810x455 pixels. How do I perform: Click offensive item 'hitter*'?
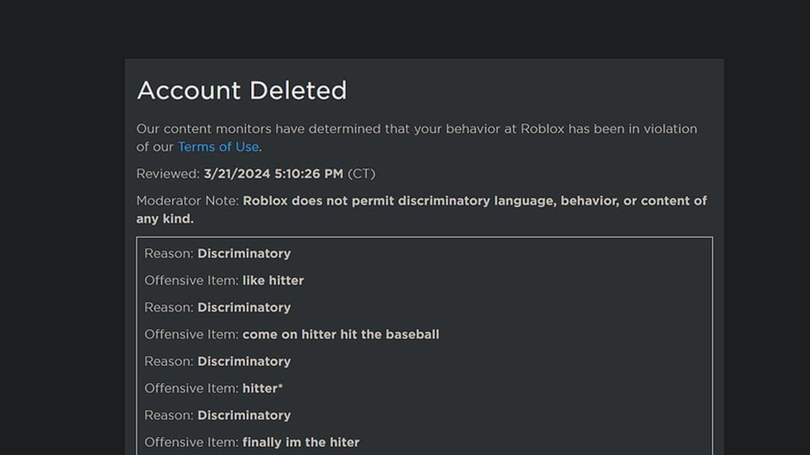click(262, 389)
